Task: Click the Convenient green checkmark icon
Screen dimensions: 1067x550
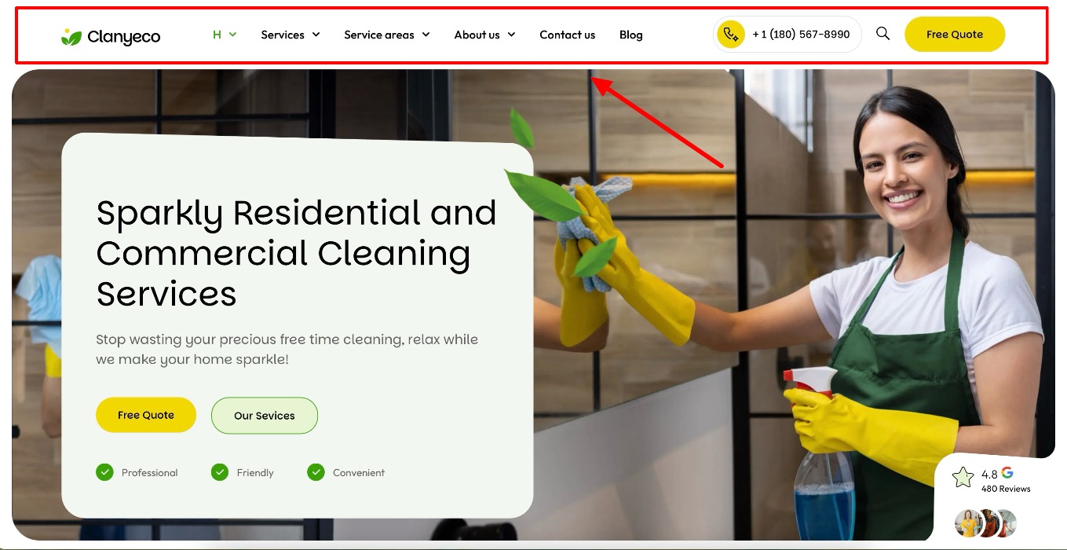Action: [316, 472]
